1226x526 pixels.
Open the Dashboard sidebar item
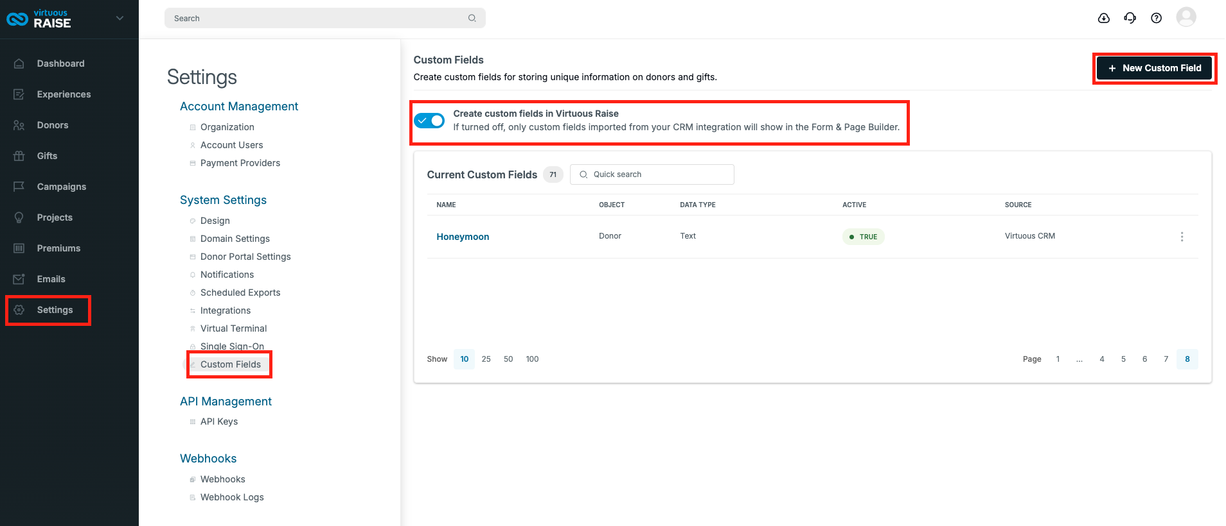click(60, 64)
